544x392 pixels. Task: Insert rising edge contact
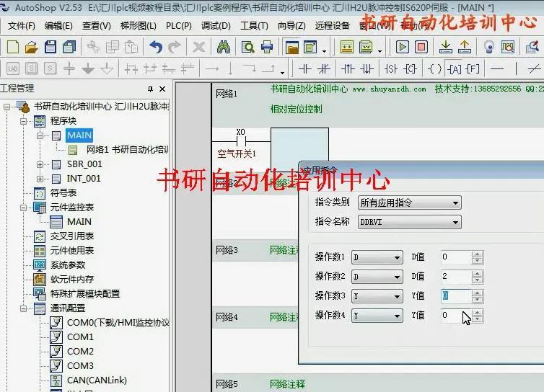tap(348, 69)
